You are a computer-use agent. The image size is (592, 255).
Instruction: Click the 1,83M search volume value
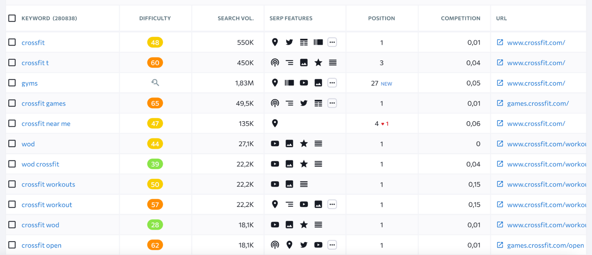244,83
